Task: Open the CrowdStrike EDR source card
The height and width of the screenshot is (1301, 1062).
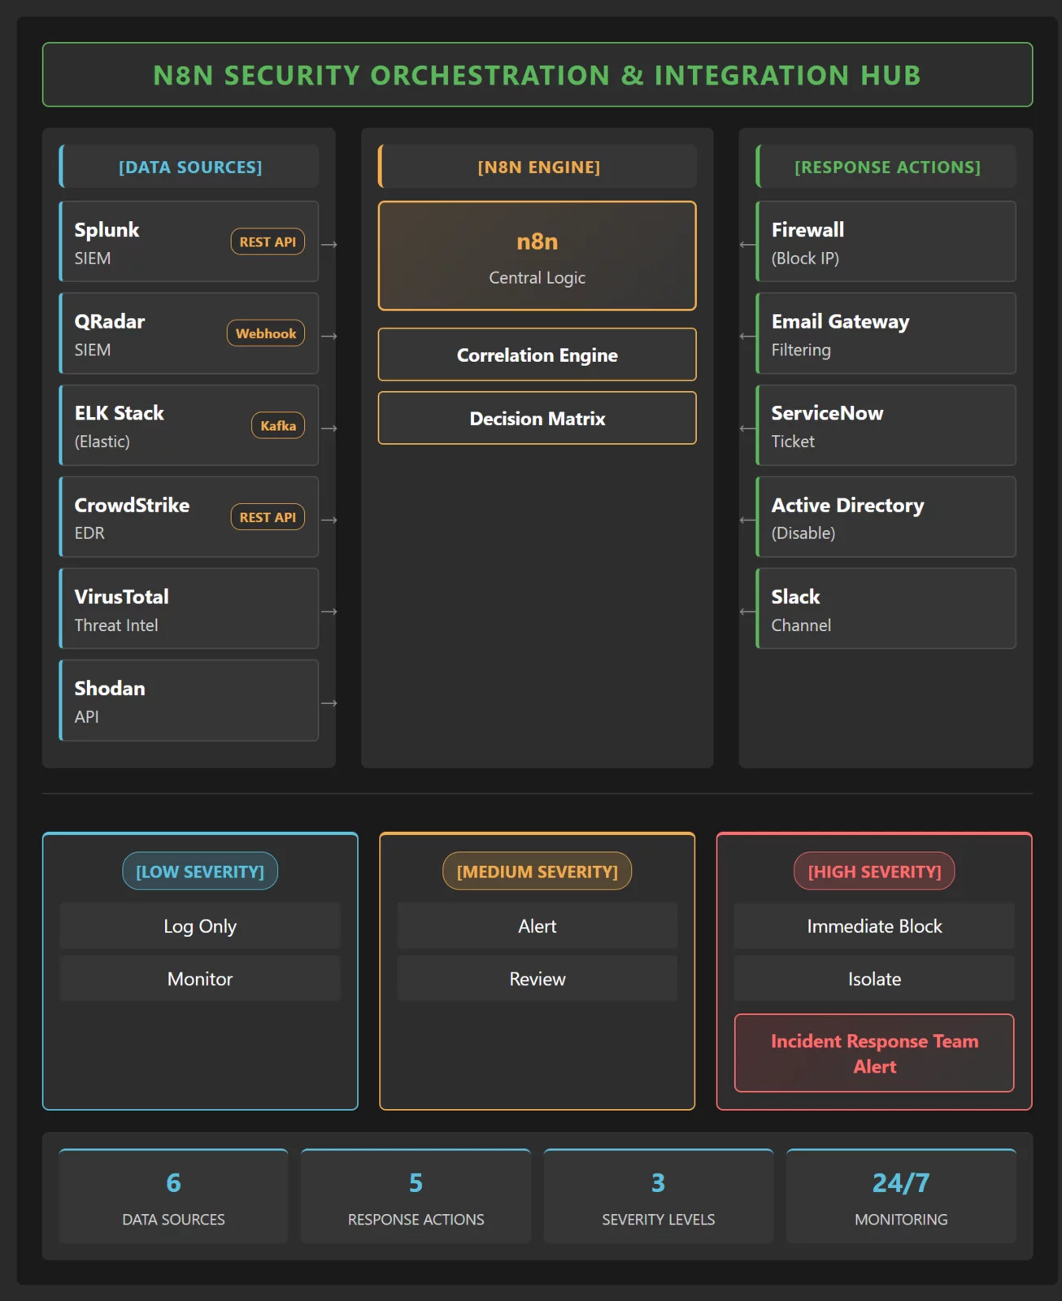Action: click(x=189, y=517)
